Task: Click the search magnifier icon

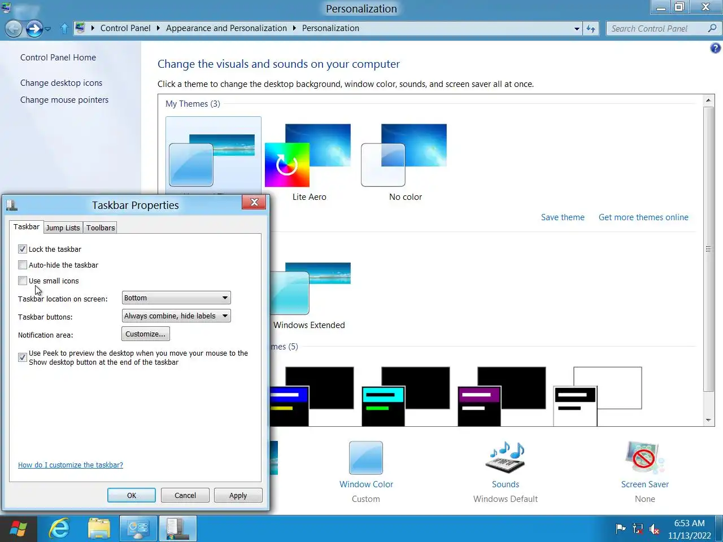Action: (x=712, y=28)
